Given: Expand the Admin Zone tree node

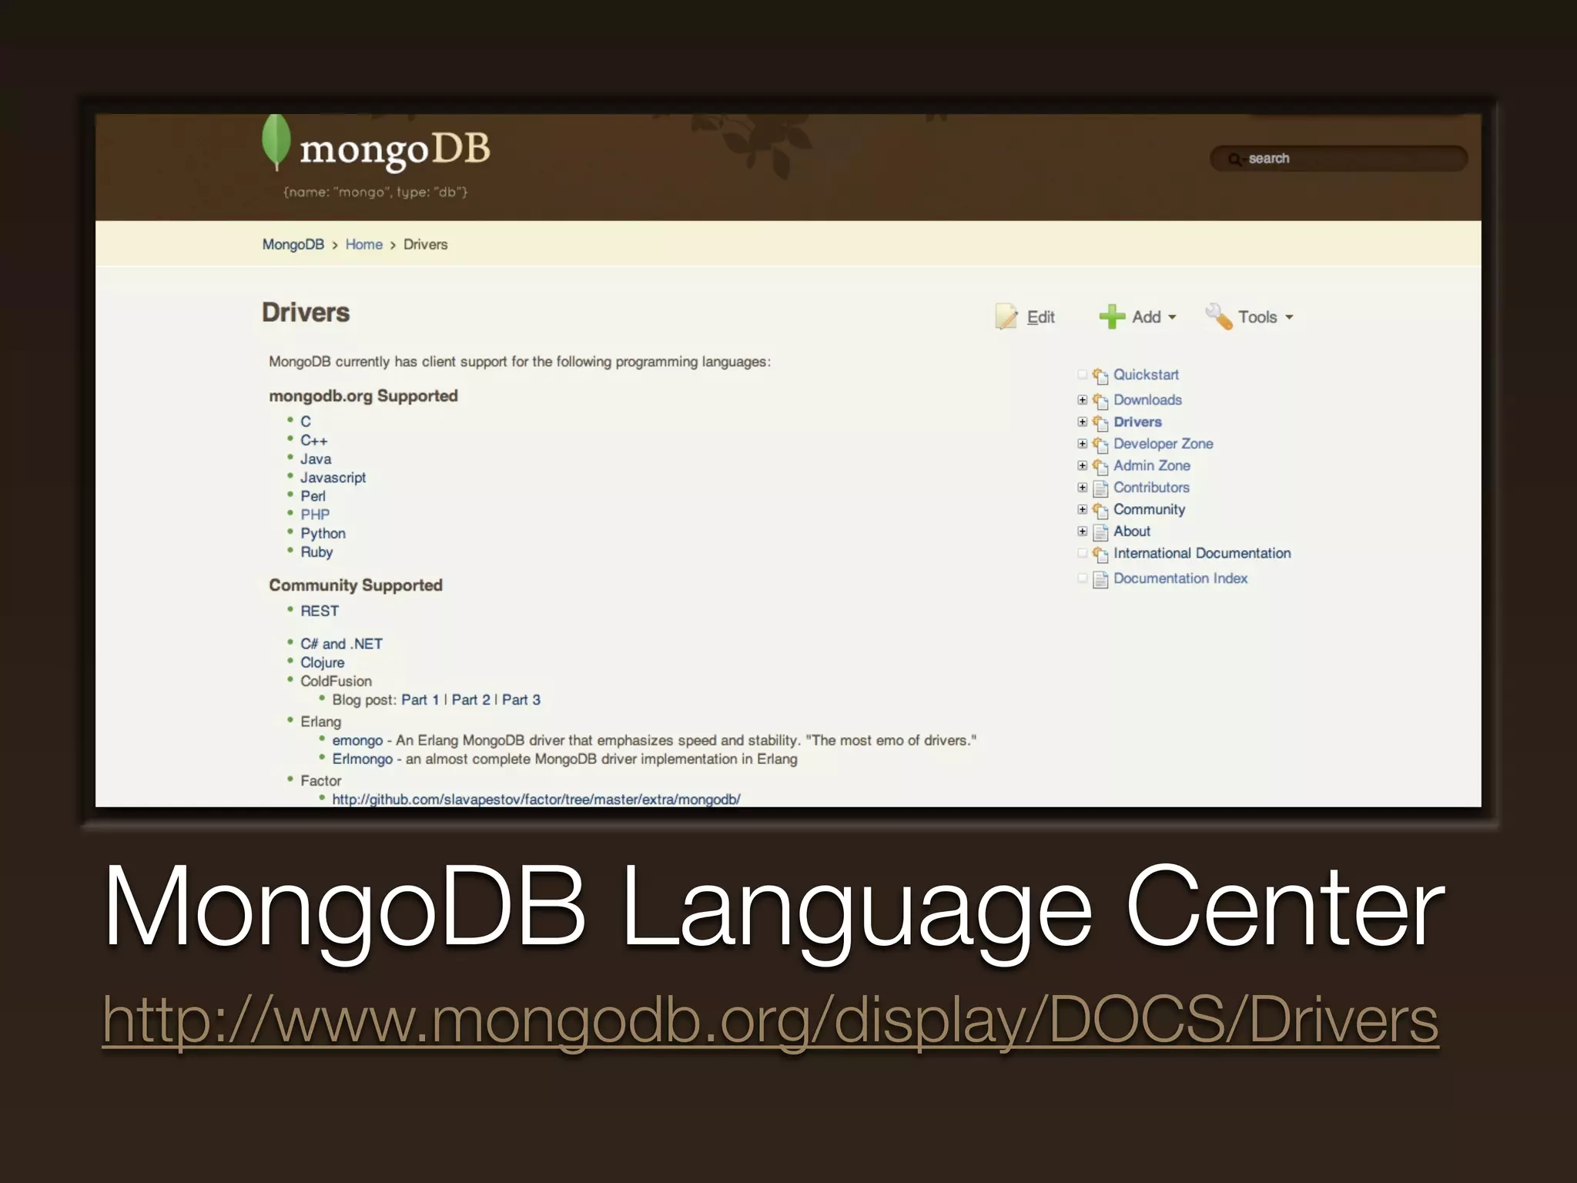Looking at the screenshot, I should (x=1082, y=465).
